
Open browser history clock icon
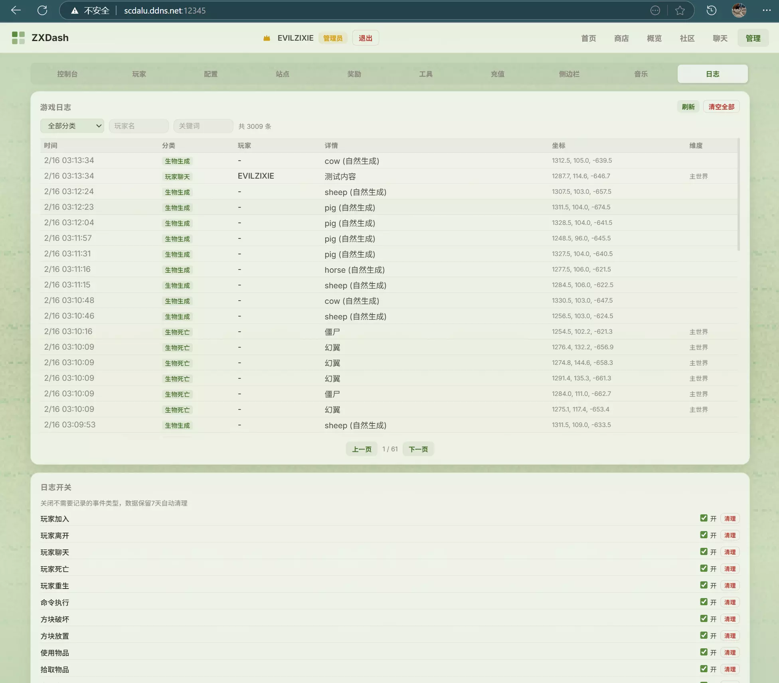tap(711, 11)
